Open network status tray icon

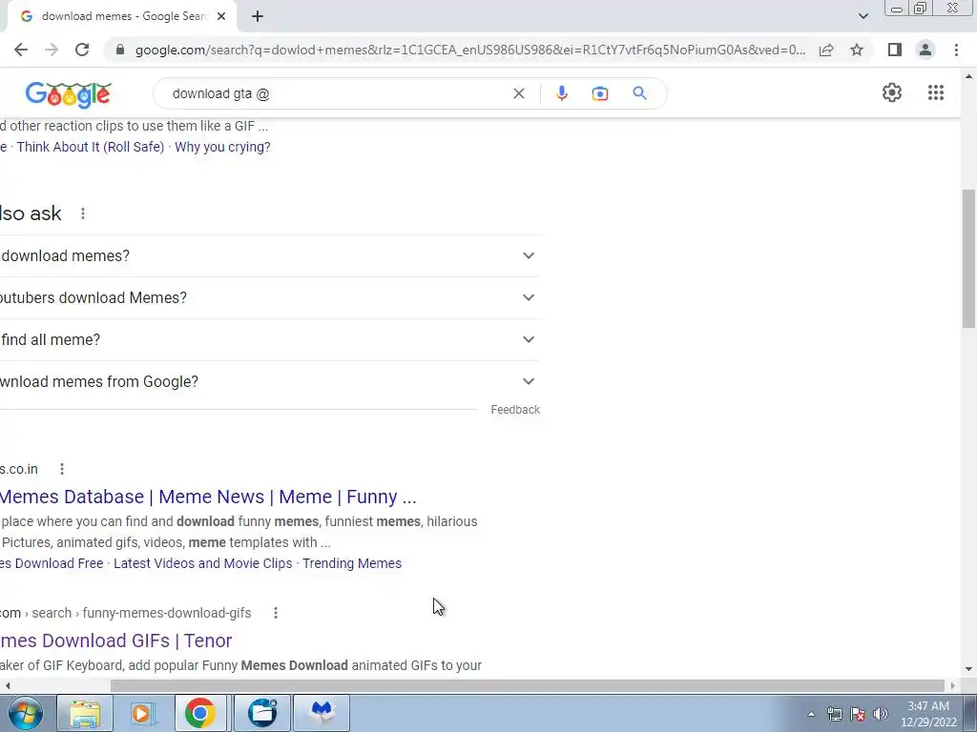(x=834, y=714)
